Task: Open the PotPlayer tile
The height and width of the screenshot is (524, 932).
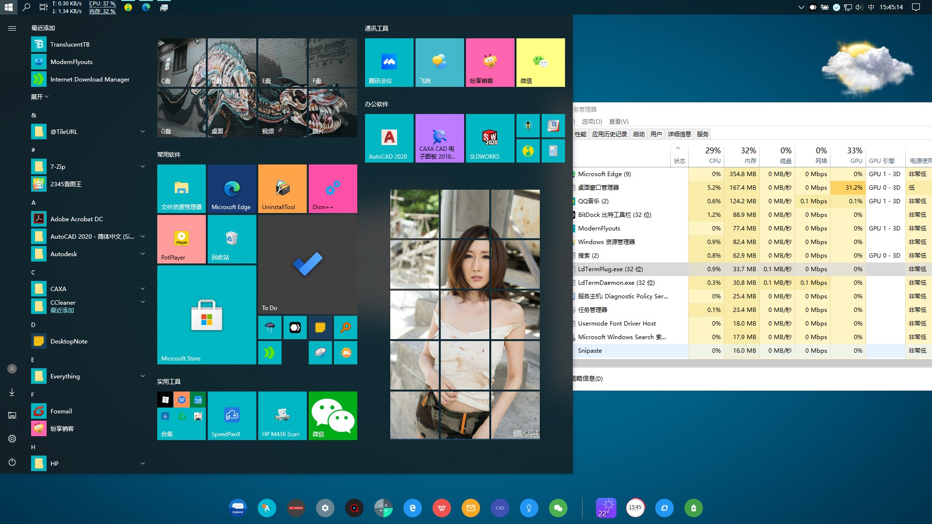Action: [181, 239]
